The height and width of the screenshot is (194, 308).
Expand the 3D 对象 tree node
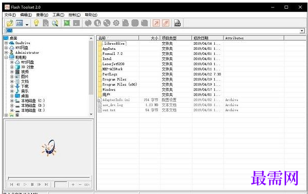[x=12, y=67]
